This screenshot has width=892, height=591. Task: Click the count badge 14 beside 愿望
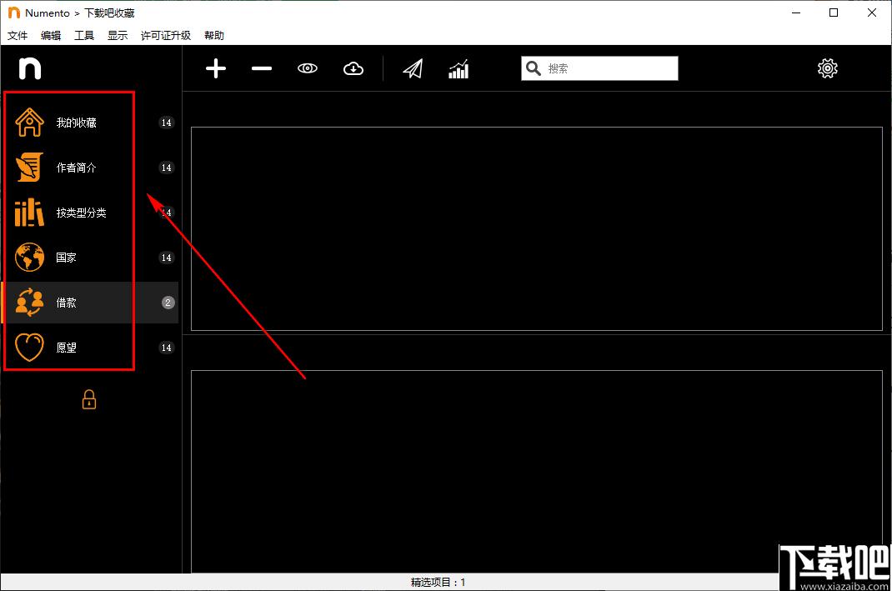coord(166,348)
